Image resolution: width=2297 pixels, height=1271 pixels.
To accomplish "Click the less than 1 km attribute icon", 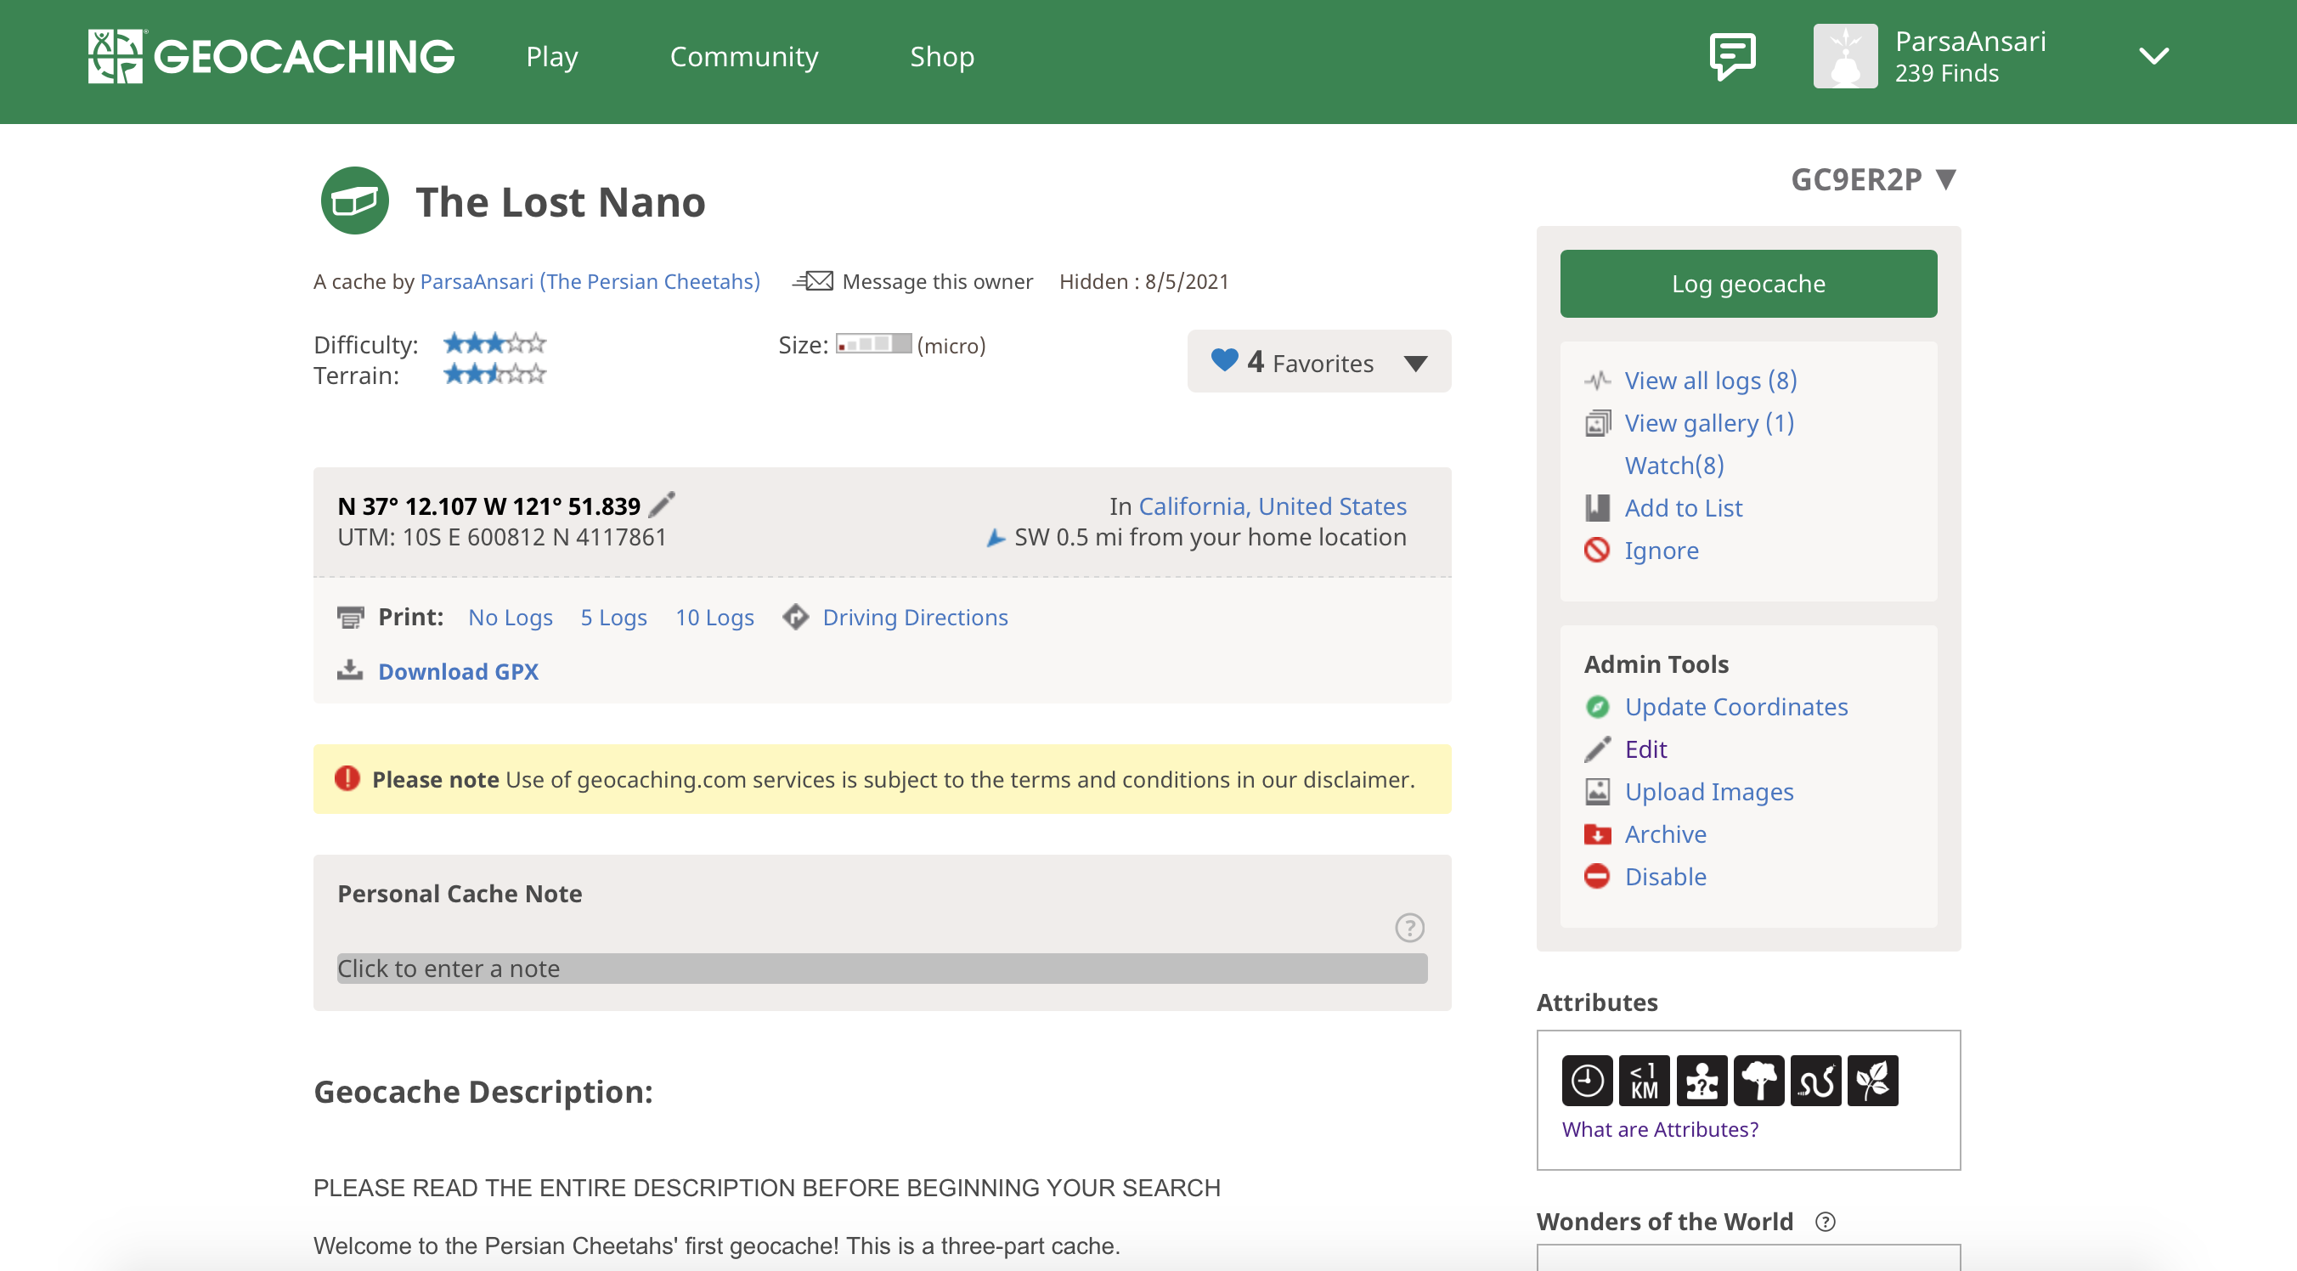I will 1645,1081.
